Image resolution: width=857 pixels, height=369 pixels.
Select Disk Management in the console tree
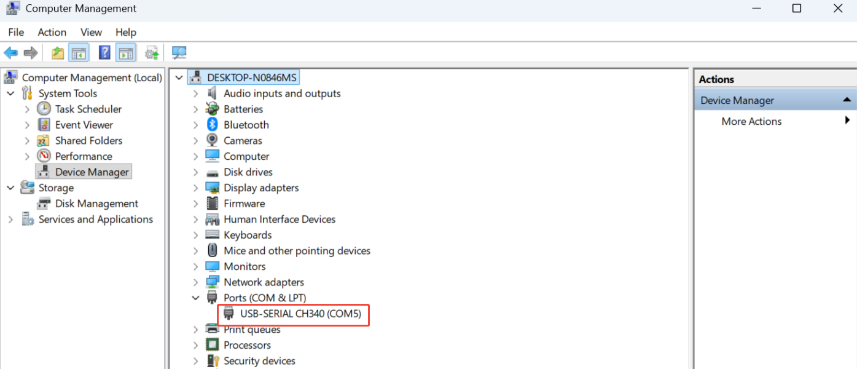click(x=96, y=204)
